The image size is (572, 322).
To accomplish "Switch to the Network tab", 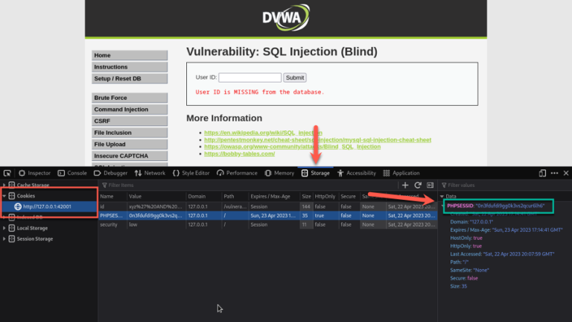I will (150, 173).
